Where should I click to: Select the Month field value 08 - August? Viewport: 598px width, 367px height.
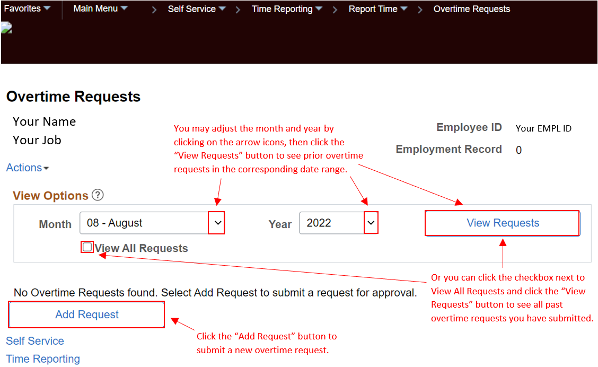pos(143,223)
